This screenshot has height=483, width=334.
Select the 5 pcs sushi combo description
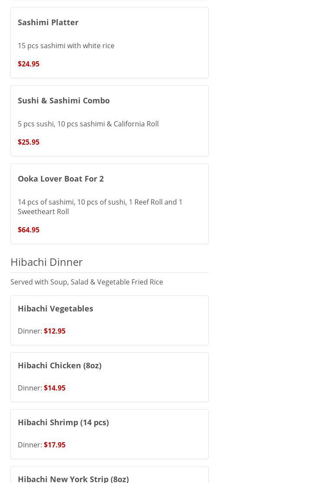pos(88,124)
